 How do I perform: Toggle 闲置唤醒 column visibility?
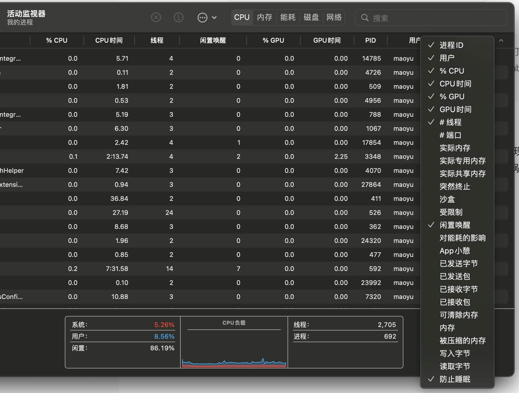coord(455,225)
